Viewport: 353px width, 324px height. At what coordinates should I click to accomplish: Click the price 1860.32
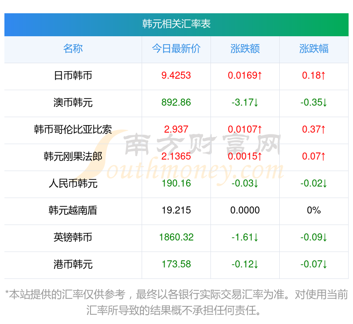coord(176,237)
